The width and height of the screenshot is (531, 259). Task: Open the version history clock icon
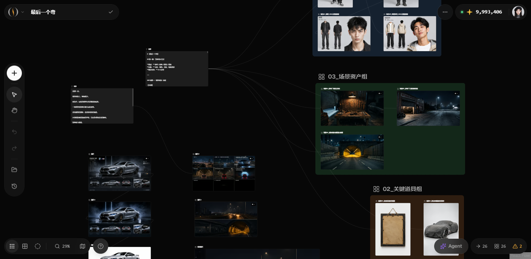pos(14,186)
